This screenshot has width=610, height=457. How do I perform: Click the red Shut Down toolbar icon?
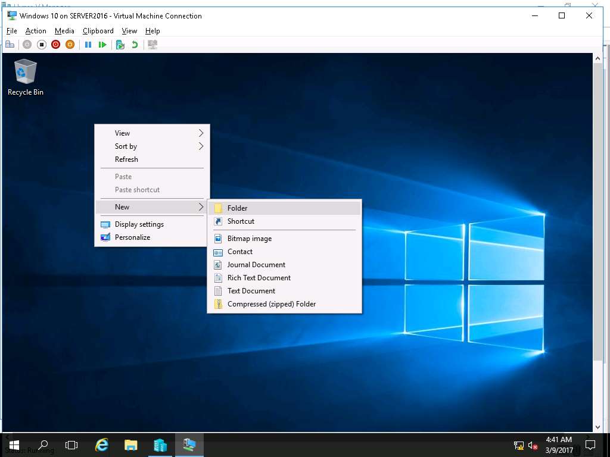[55, 45]
